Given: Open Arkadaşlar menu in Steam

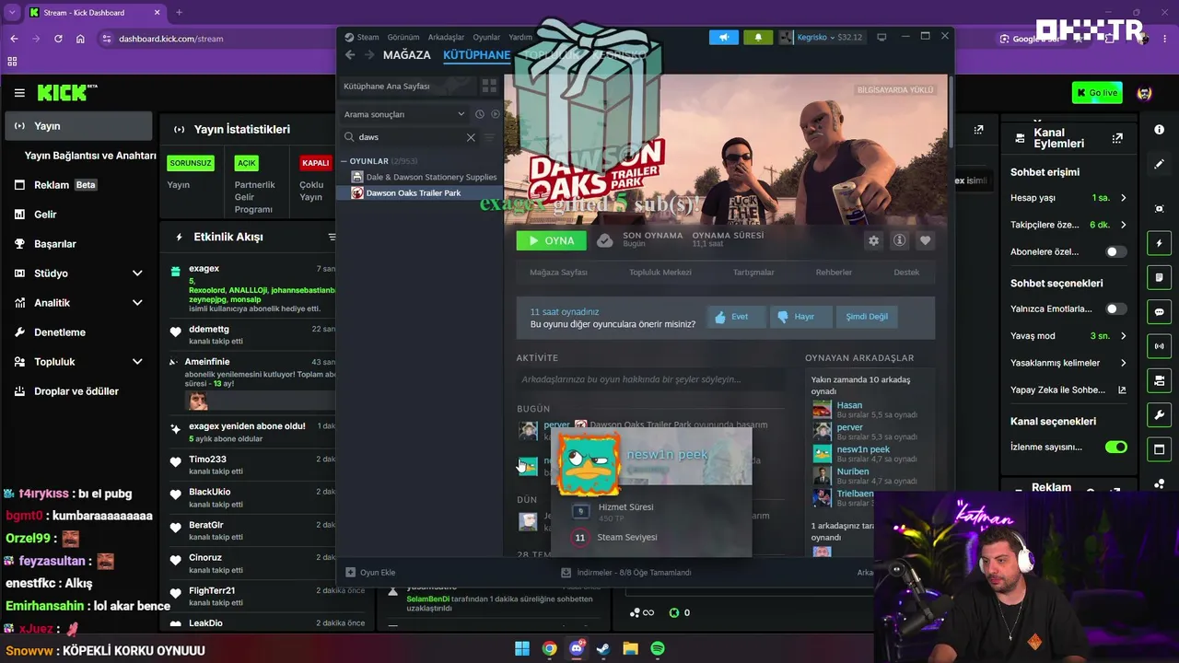Looking at the screenshot, I should 447,37.
